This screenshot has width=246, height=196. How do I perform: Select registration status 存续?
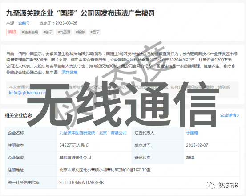[190, 158]
